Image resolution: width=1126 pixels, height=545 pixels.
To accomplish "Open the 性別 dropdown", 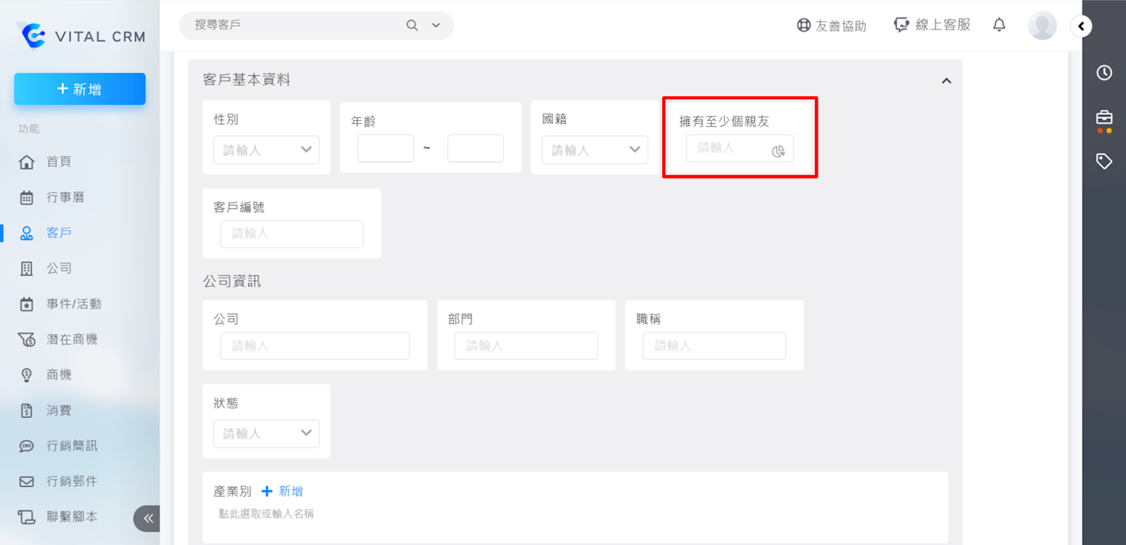I will click(x=266, y=150).
